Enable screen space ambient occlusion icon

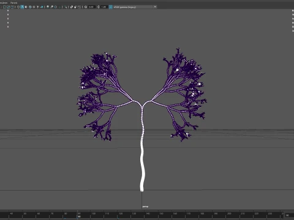[x=48, y=7]
